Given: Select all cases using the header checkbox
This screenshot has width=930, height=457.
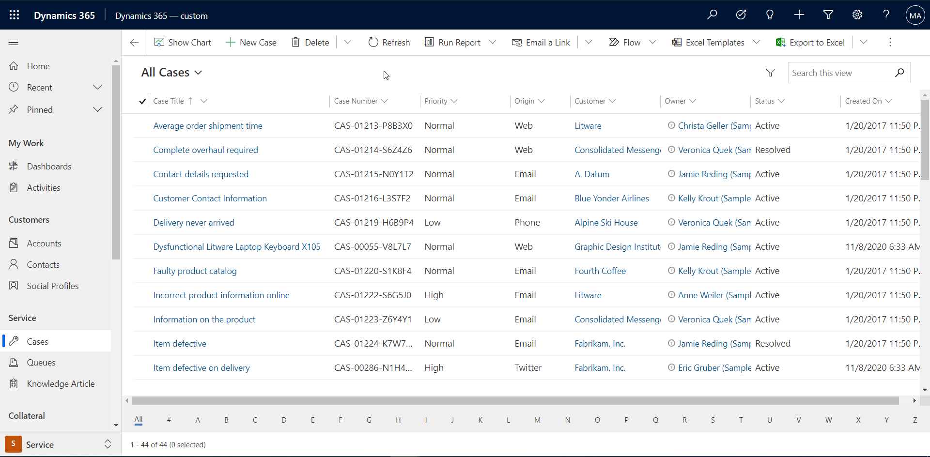Looking at the screenshot, I should (142, 101).
